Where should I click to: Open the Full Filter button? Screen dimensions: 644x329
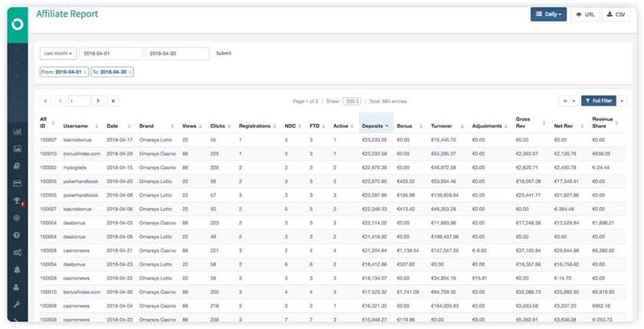tap(599, 101)
